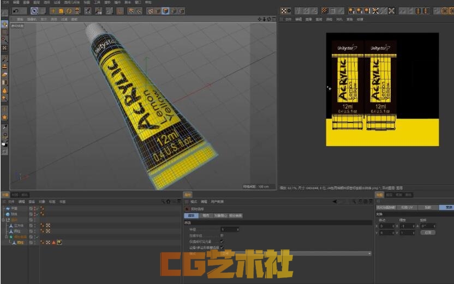Click the home icon in object manager header
Viewport: 454px width, 284px height.
[x=169, y=202]
